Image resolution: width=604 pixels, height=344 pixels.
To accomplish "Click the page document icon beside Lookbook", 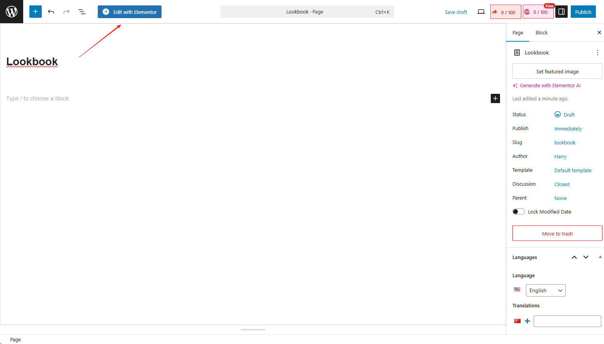I will tap(517, 53).
